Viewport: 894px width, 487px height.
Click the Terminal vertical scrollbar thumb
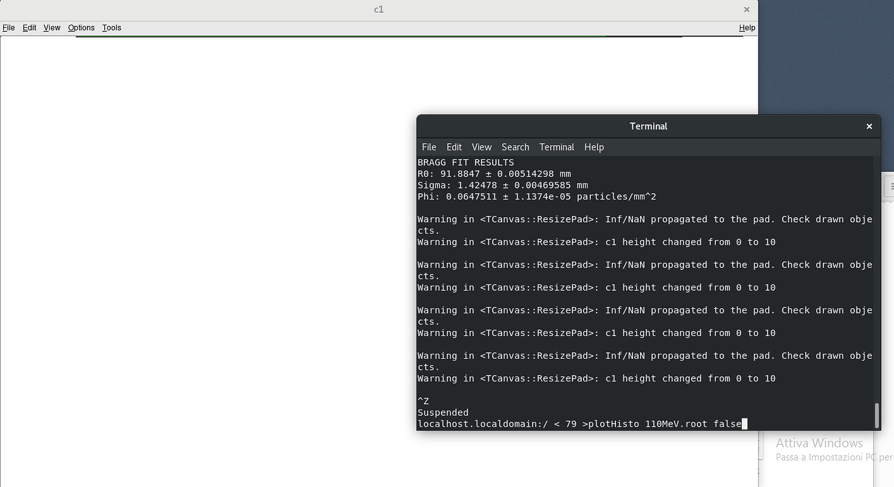click(877, 415)
